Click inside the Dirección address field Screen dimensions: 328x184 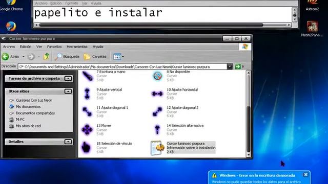click(x=122, y=66)
